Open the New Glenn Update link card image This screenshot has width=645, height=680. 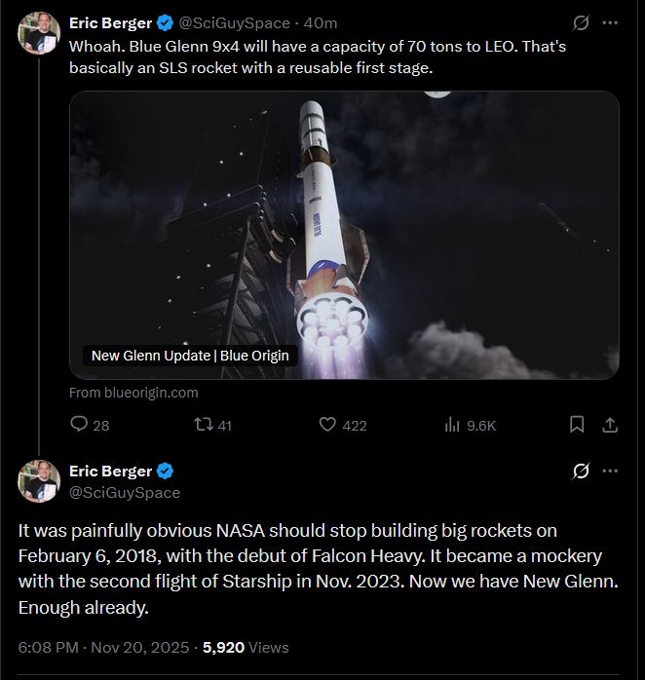coord(344,235)
